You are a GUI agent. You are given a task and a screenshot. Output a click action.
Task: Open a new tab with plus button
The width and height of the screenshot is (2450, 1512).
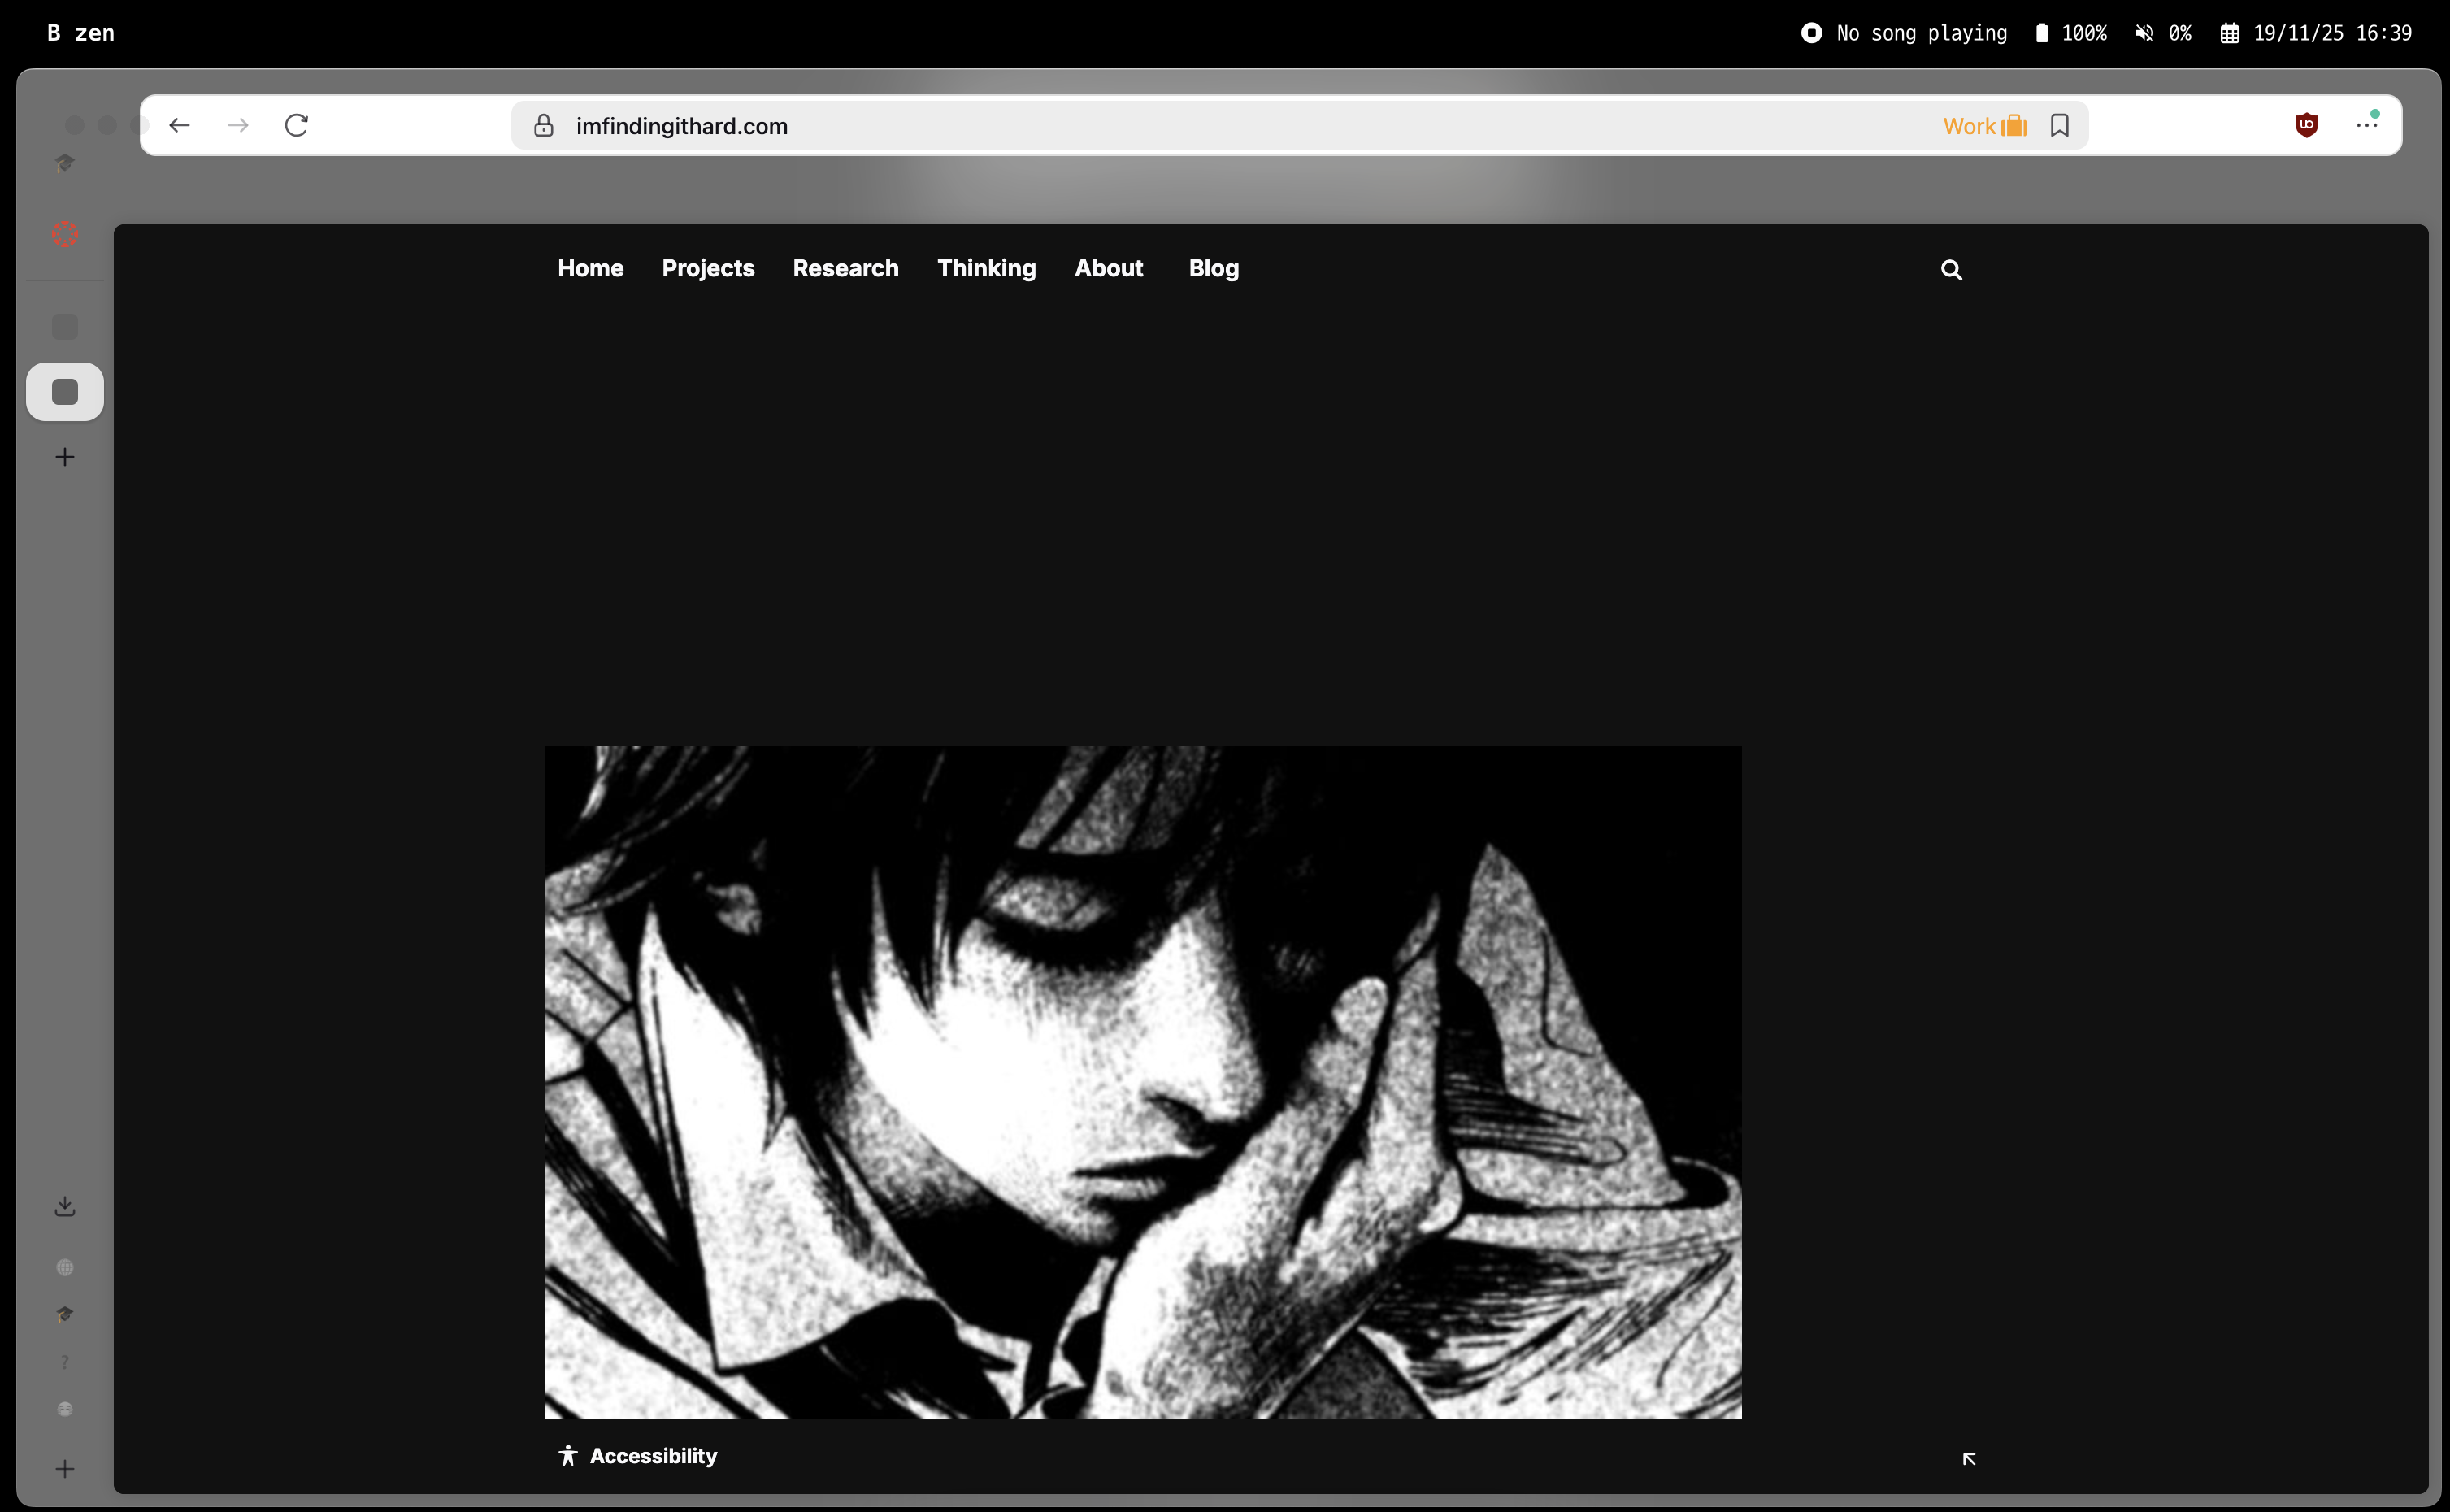[65, 457]
